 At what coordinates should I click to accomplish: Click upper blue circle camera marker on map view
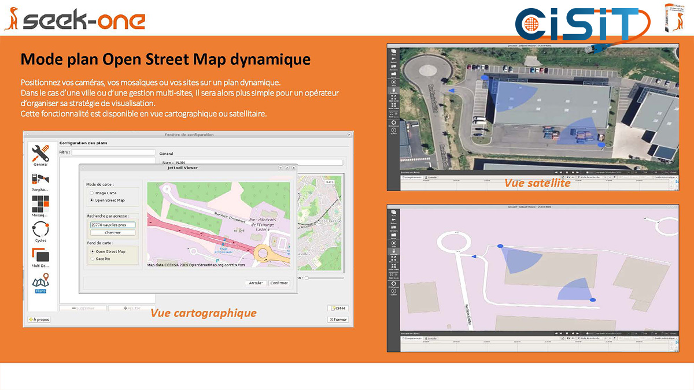(x=500, y=246)
